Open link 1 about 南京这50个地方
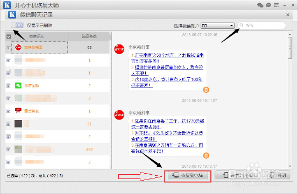The height and width of the screenshot is (194, 298). [x=167, y=58]
